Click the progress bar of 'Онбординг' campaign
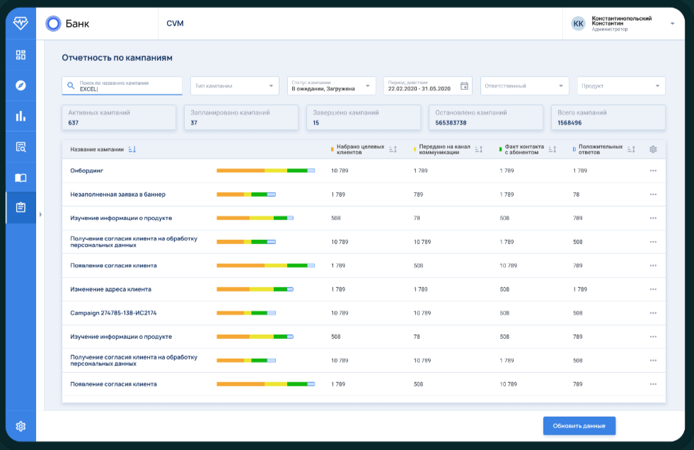 [x=265, y=171]
